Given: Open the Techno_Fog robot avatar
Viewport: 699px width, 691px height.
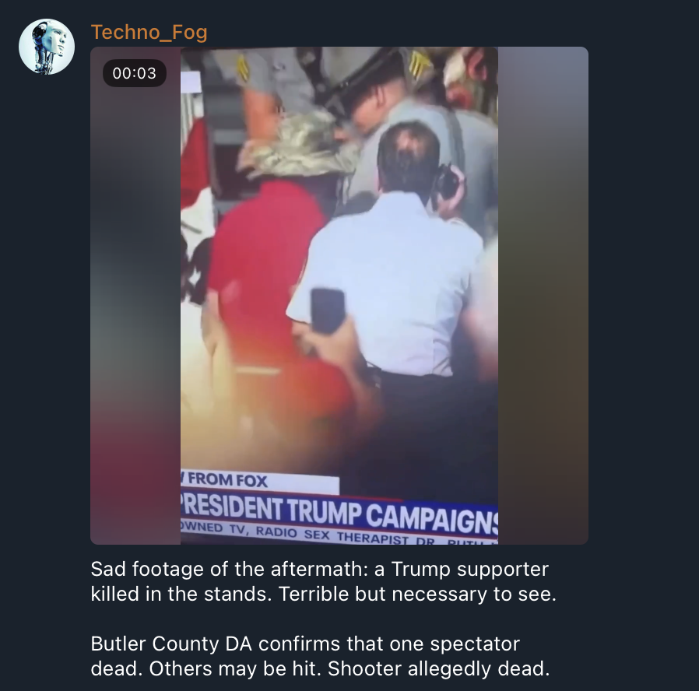Looking at the screenshot, I should pyautogui.click(x=47, y=47).
